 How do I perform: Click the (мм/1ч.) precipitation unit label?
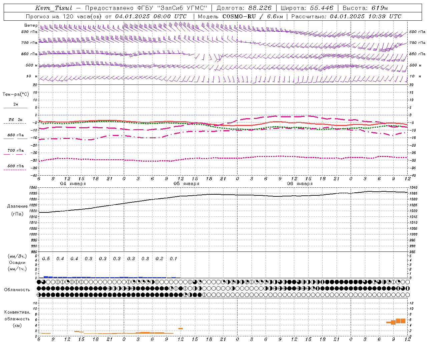(17, 269)
